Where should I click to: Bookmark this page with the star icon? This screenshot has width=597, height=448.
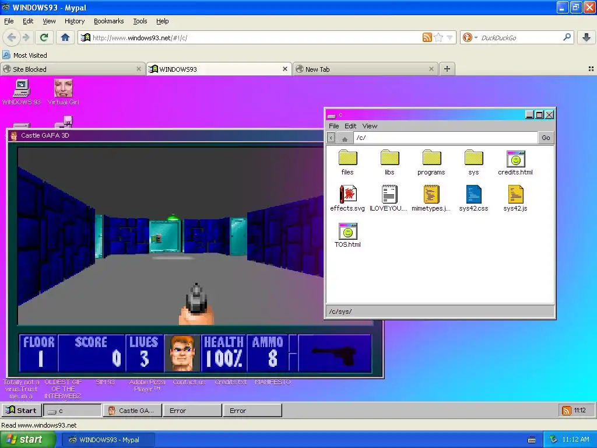click(438, 37)
